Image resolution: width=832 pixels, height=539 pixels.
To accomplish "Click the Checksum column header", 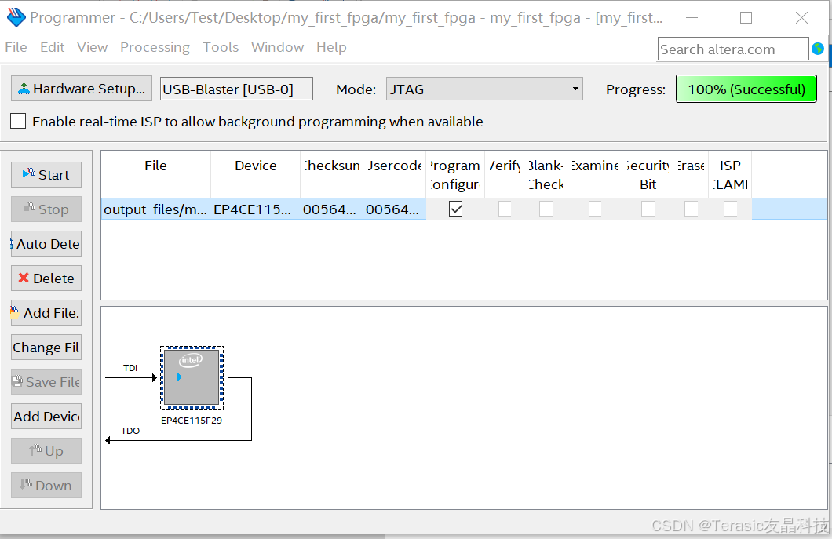I will coord(332,174).
